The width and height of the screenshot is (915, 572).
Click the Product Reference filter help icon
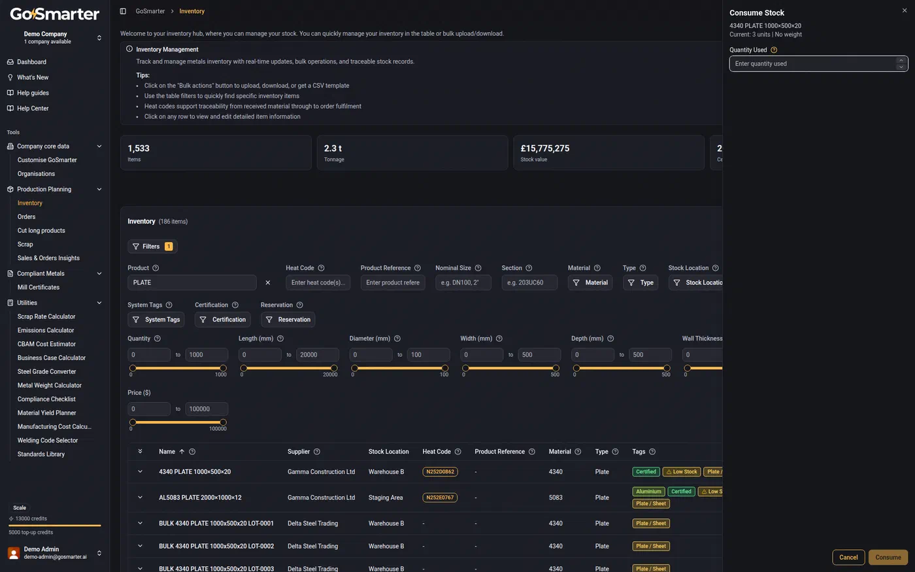[x=418, y=268]
